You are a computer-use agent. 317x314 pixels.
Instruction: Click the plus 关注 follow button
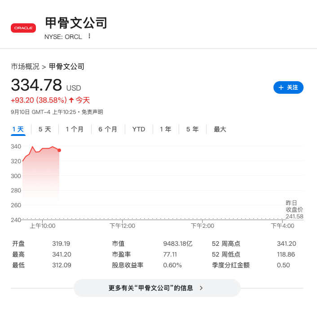[288, 87]
